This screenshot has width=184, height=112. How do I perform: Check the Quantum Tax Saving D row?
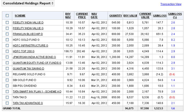point(7,68)
